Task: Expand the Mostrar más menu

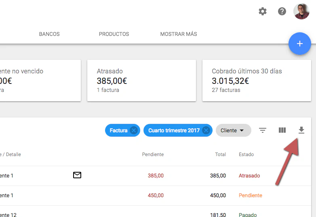Action: tap(179, 34)
